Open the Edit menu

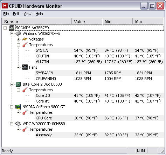point(16,14)
